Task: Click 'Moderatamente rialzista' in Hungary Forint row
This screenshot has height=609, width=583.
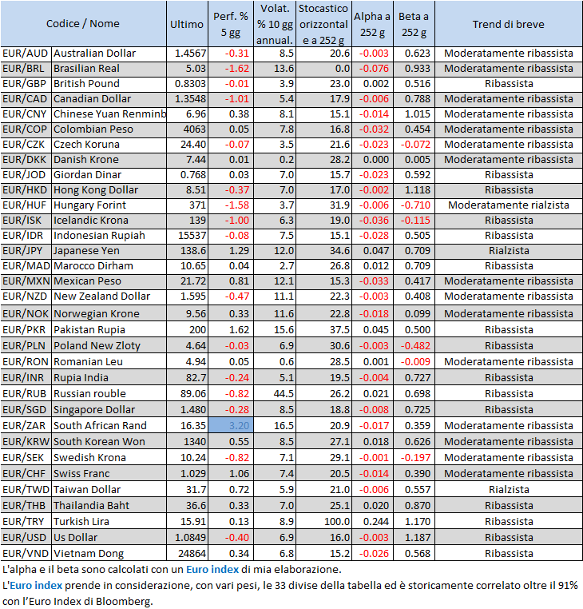Action: coord(509,205)
